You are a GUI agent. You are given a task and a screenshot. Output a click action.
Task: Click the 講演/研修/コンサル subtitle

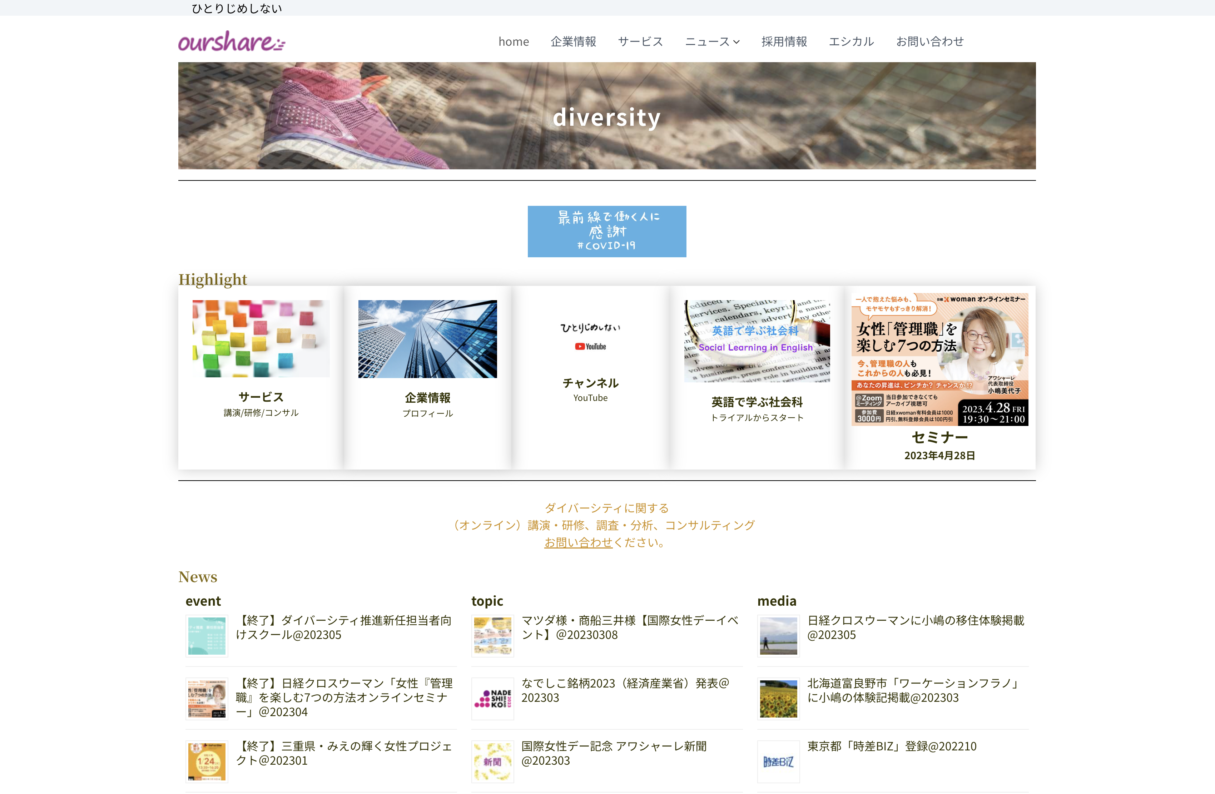click(261, 413)
